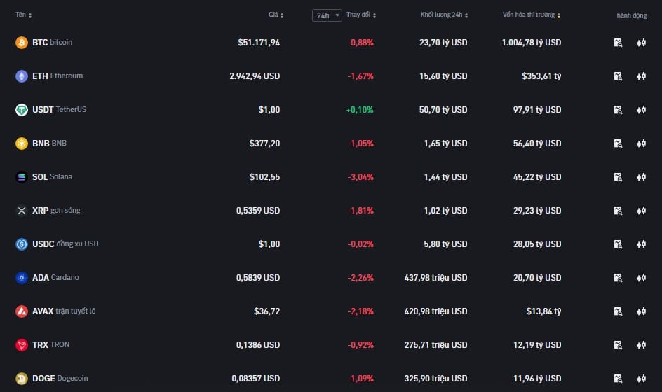Open the details icon in the AVAX row

(618, 311)
